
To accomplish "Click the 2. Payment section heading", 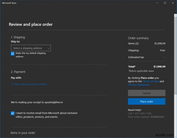I will [18, 72].
